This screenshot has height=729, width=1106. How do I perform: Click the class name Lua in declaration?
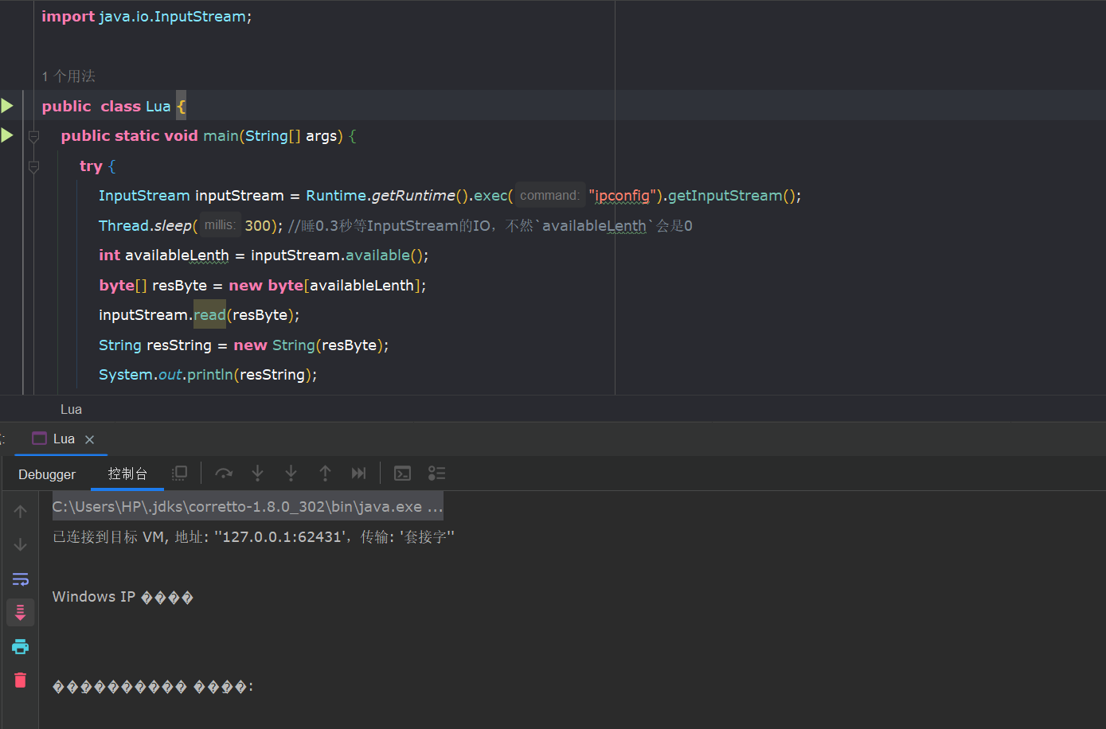tap(158, 107)
